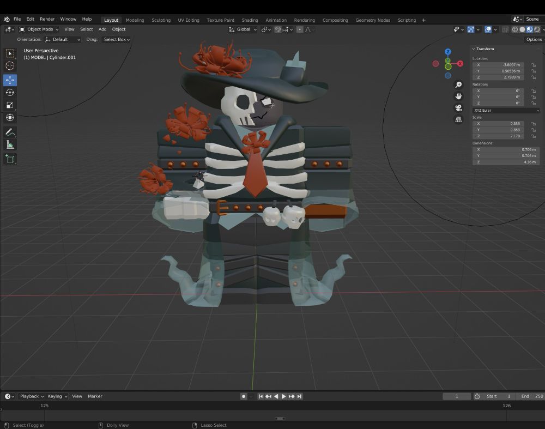545x429 pixels.
Task: Open the XYZ Euler rotation mode dropdown
Action: [x=506, y=111]
